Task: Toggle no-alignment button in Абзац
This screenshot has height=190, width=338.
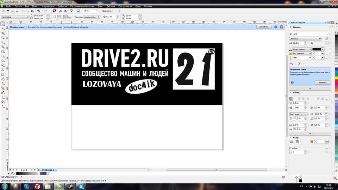Action: 291,99
